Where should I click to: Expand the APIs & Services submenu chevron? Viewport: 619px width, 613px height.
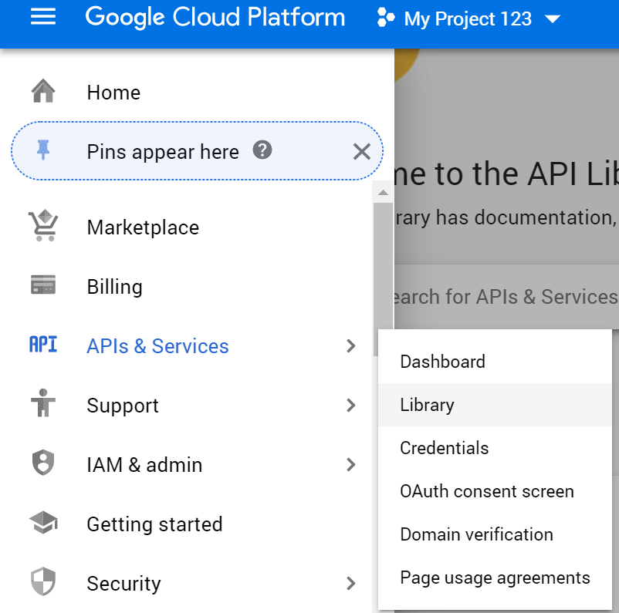pos(350,346)
